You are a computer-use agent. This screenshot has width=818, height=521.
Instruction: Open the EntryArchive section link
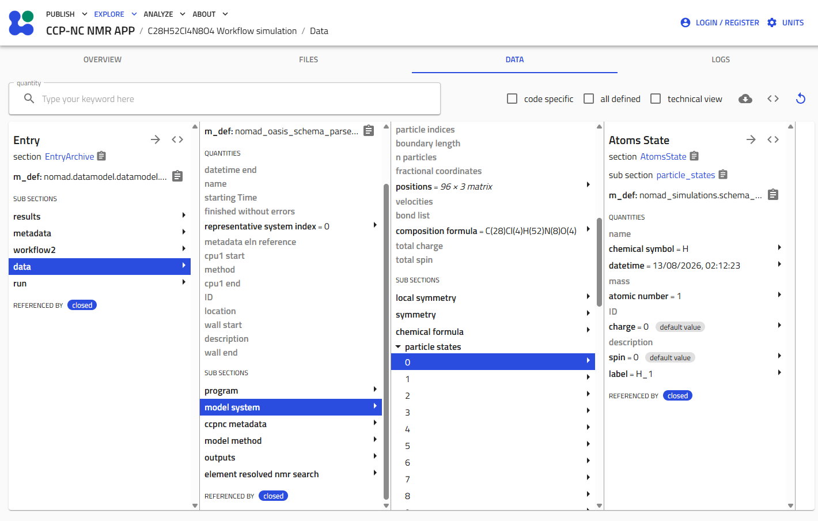(x=69, y=157)
